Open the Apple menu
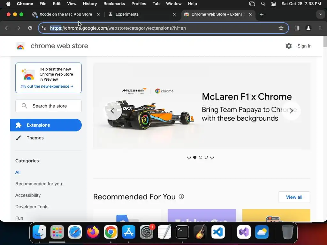Image resolution: width=327 pixels, height=245 pixels. pyautogui.click(x=8, y=4)
